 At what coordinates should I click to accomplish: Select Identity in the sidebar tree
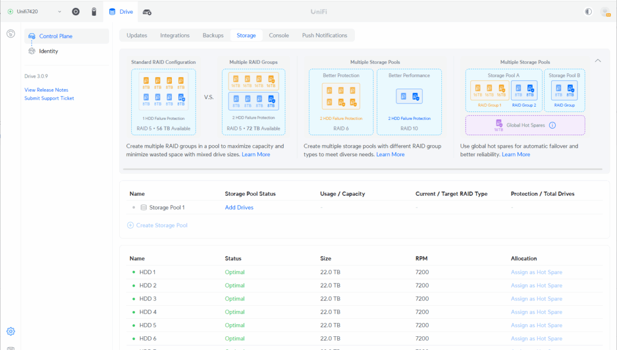pyautogui.click(x=49, y=51)
